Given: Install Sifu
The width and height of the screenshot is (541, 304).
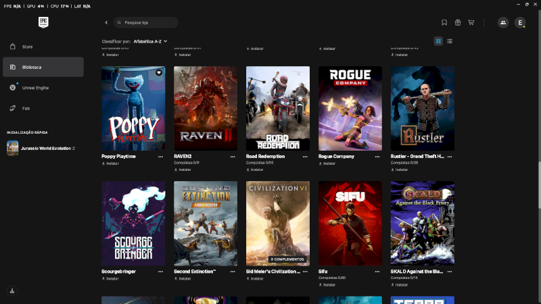Looking at the screenshot, I should tap(327, 285).
